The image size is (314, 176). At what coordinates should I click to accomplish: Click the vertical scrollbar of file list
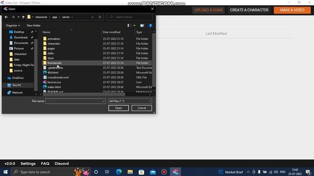point(154,60)
